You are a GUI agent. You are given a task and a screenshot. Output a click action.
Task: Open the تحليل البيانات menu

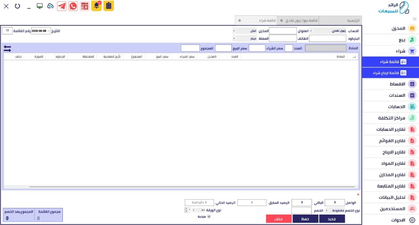pos(390,198)
